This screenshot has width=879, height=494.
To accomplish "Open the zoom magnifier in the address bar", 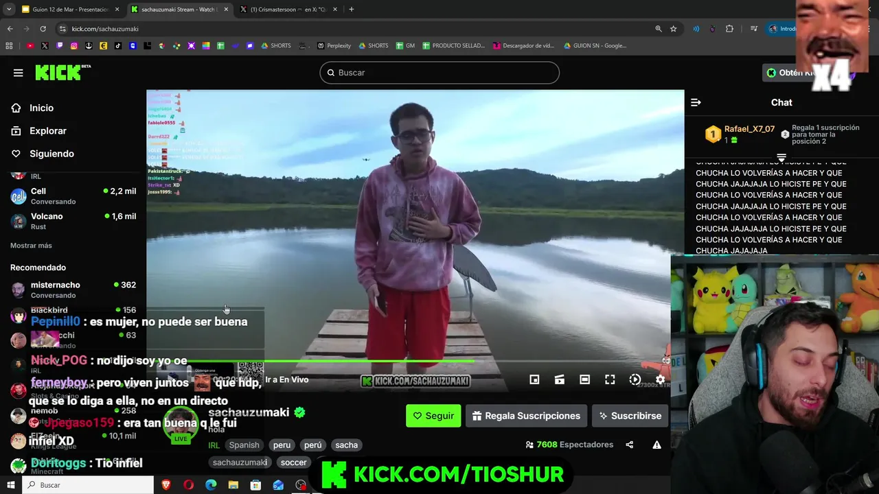I will pos(659,29).
